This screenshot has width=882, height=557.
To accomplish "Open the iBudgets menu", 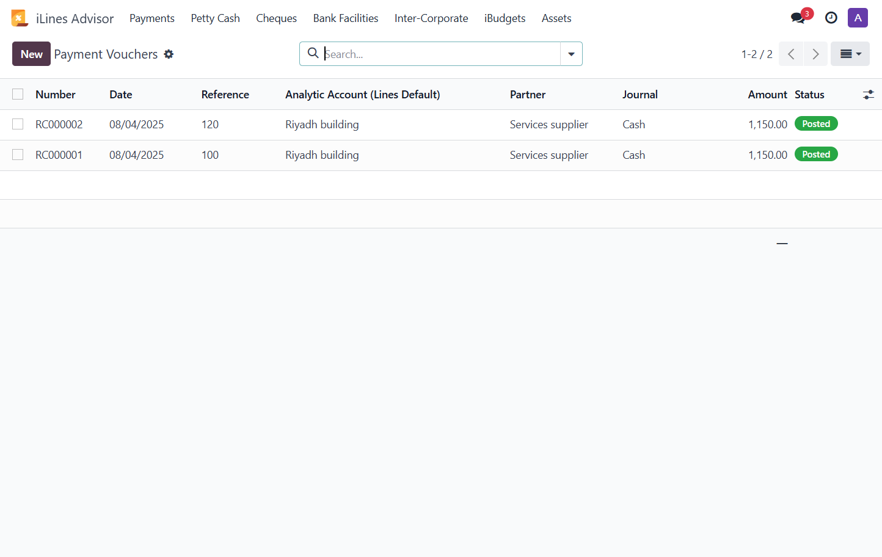I will tap(505, 18).
